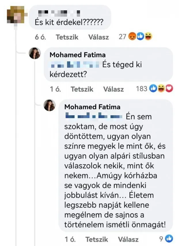Click the heart reaction icon beside 183
The image size is (179, 246).
pyautogui.click(x=170, y=89)
